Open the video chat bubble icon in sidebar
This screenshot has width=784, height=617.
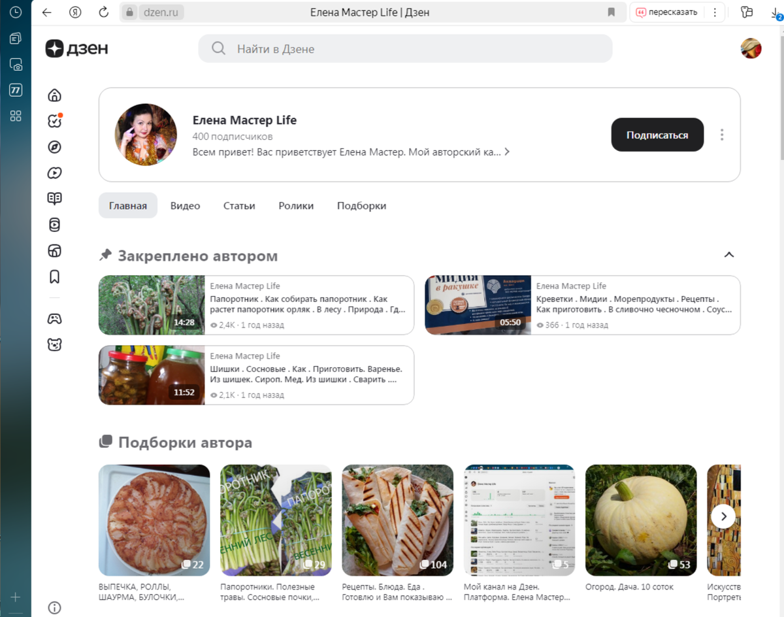pos(55,173)
